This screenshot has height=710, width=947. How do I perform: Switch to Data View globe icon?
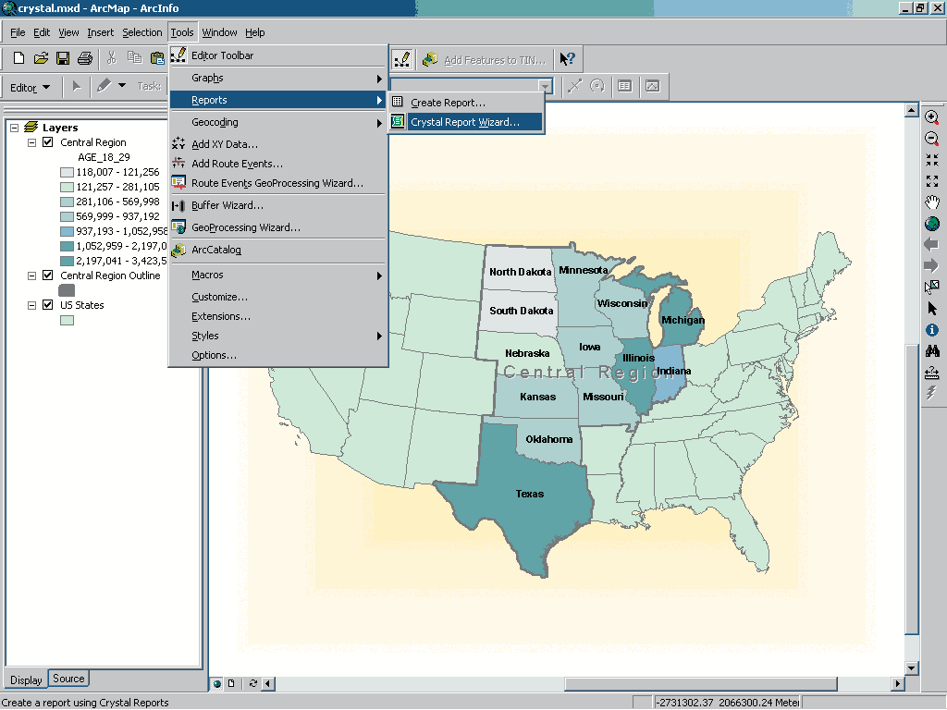point(217,683)
